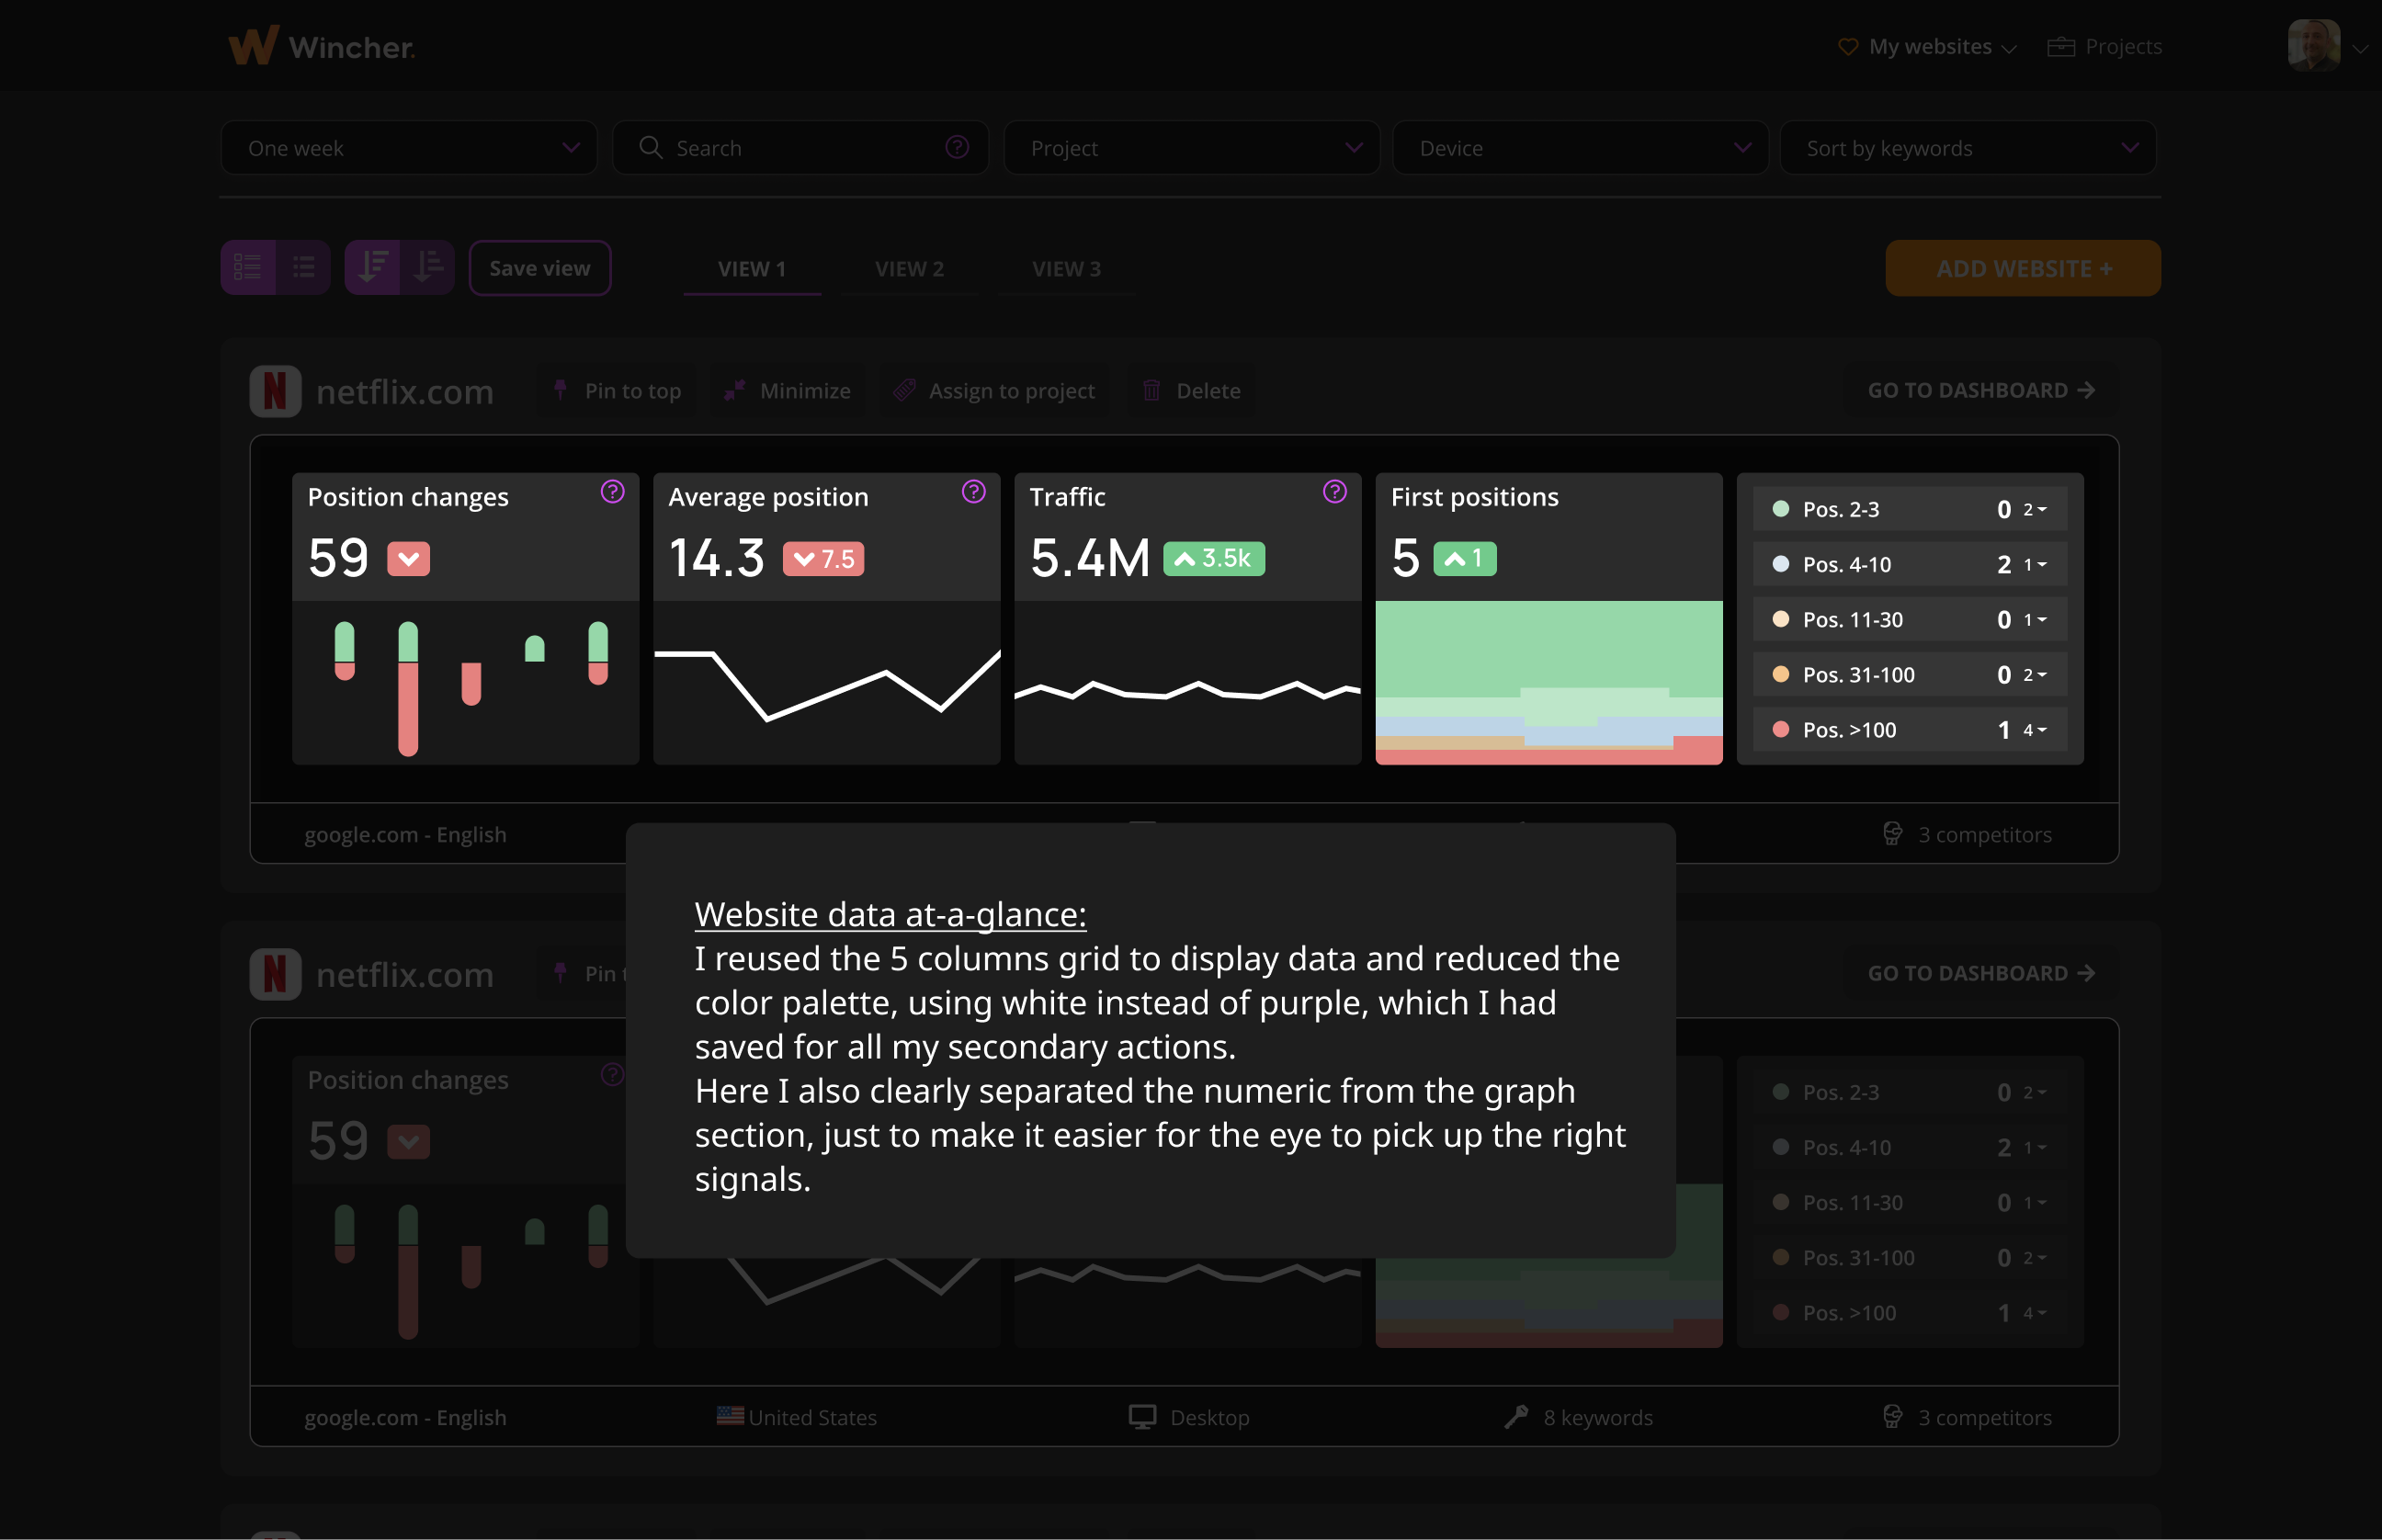Switch to detailed list view toggle

pyautogui.click(x=248, y=267)
